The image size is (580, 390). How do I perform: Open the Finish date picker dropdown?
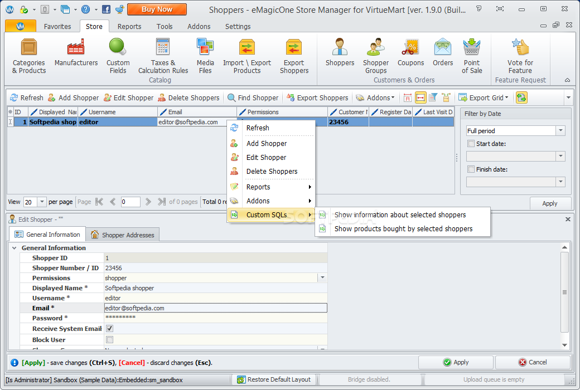coord(560,182)
